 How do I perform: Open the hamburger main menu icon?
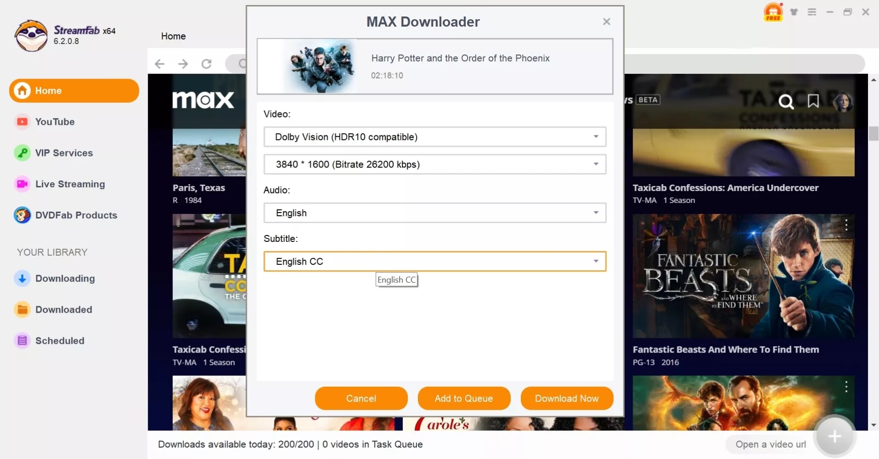tap(812, 12)
